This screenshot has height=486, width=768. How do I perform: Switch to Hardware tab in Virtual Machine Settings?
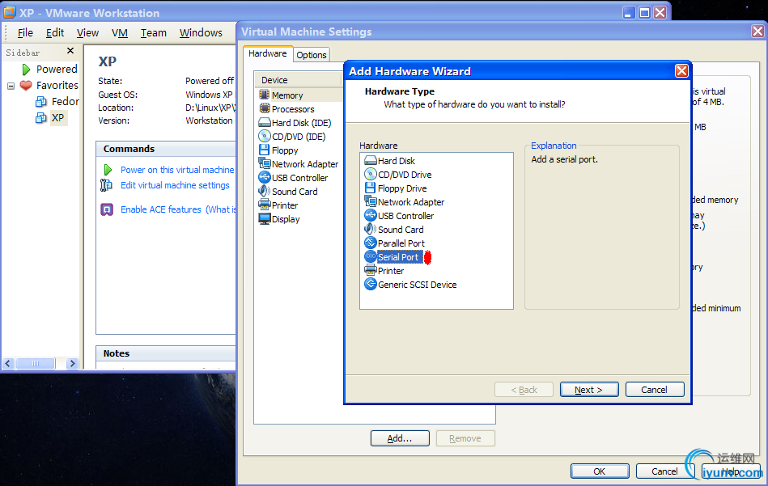click(267, 53)
